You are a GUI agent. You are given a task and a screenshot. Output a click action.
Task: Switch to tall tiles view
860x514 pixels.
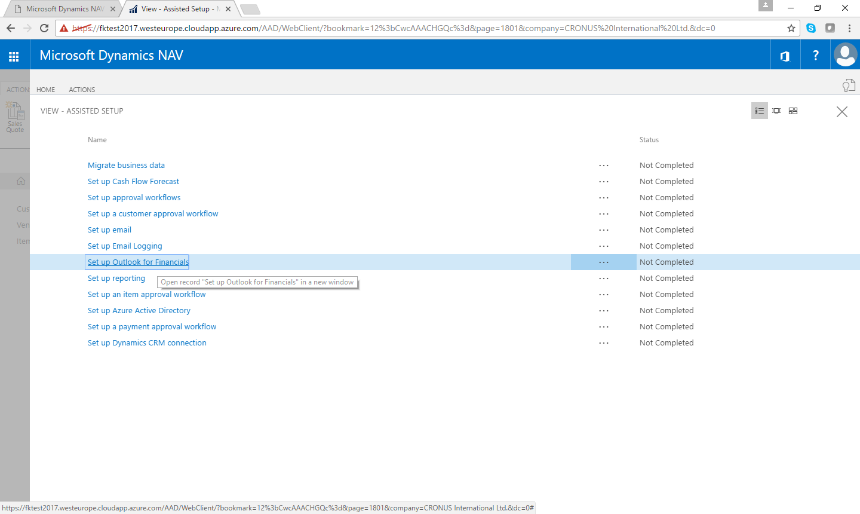(x=776, y=111)
